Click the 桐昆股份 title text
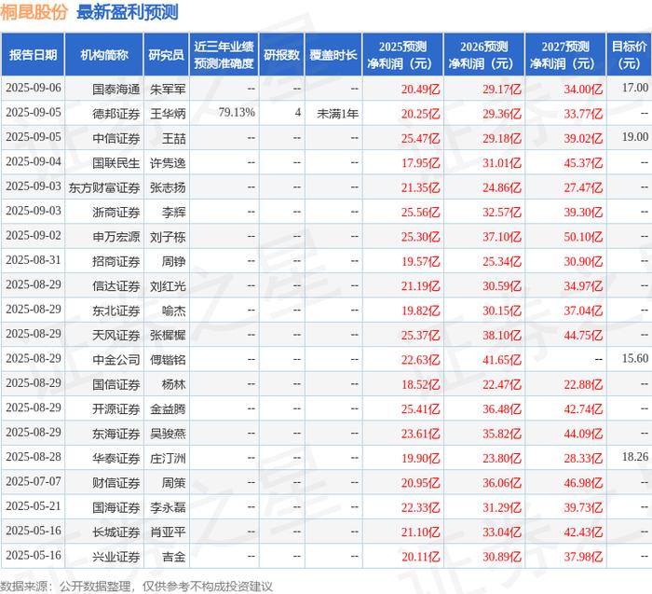This screenshot has width=652, height=594. 34,12
